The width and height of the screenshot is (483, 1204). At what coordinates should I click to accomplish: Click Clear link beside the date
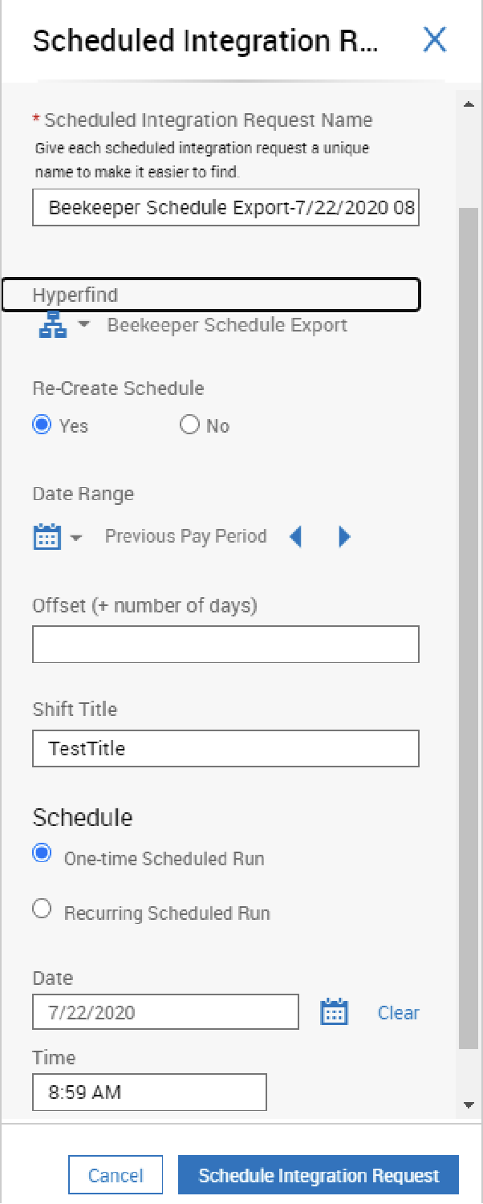pos(398,1013)
